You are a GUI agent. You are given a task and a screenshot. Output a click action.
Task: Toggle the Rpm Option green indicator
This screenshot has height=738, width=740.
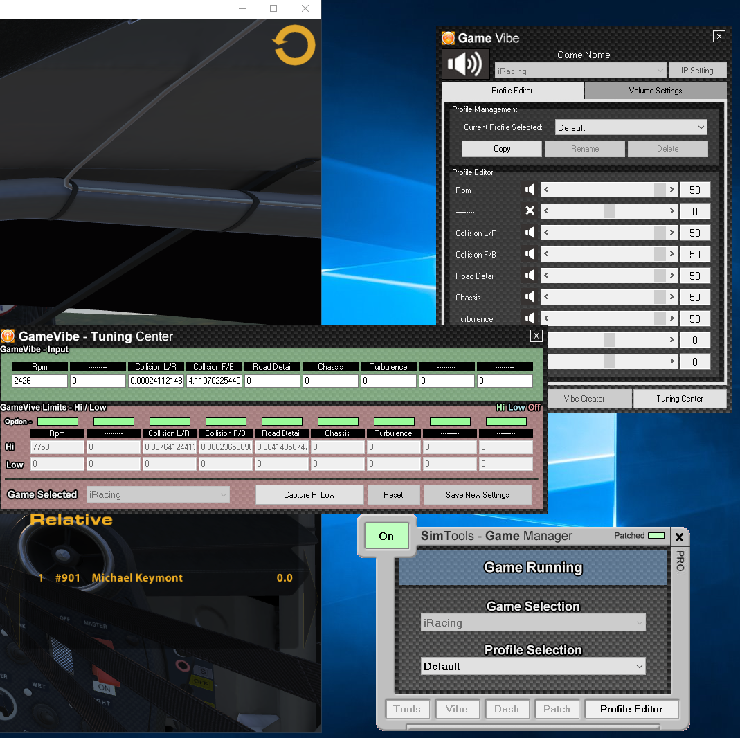click(x=57, y=422)
